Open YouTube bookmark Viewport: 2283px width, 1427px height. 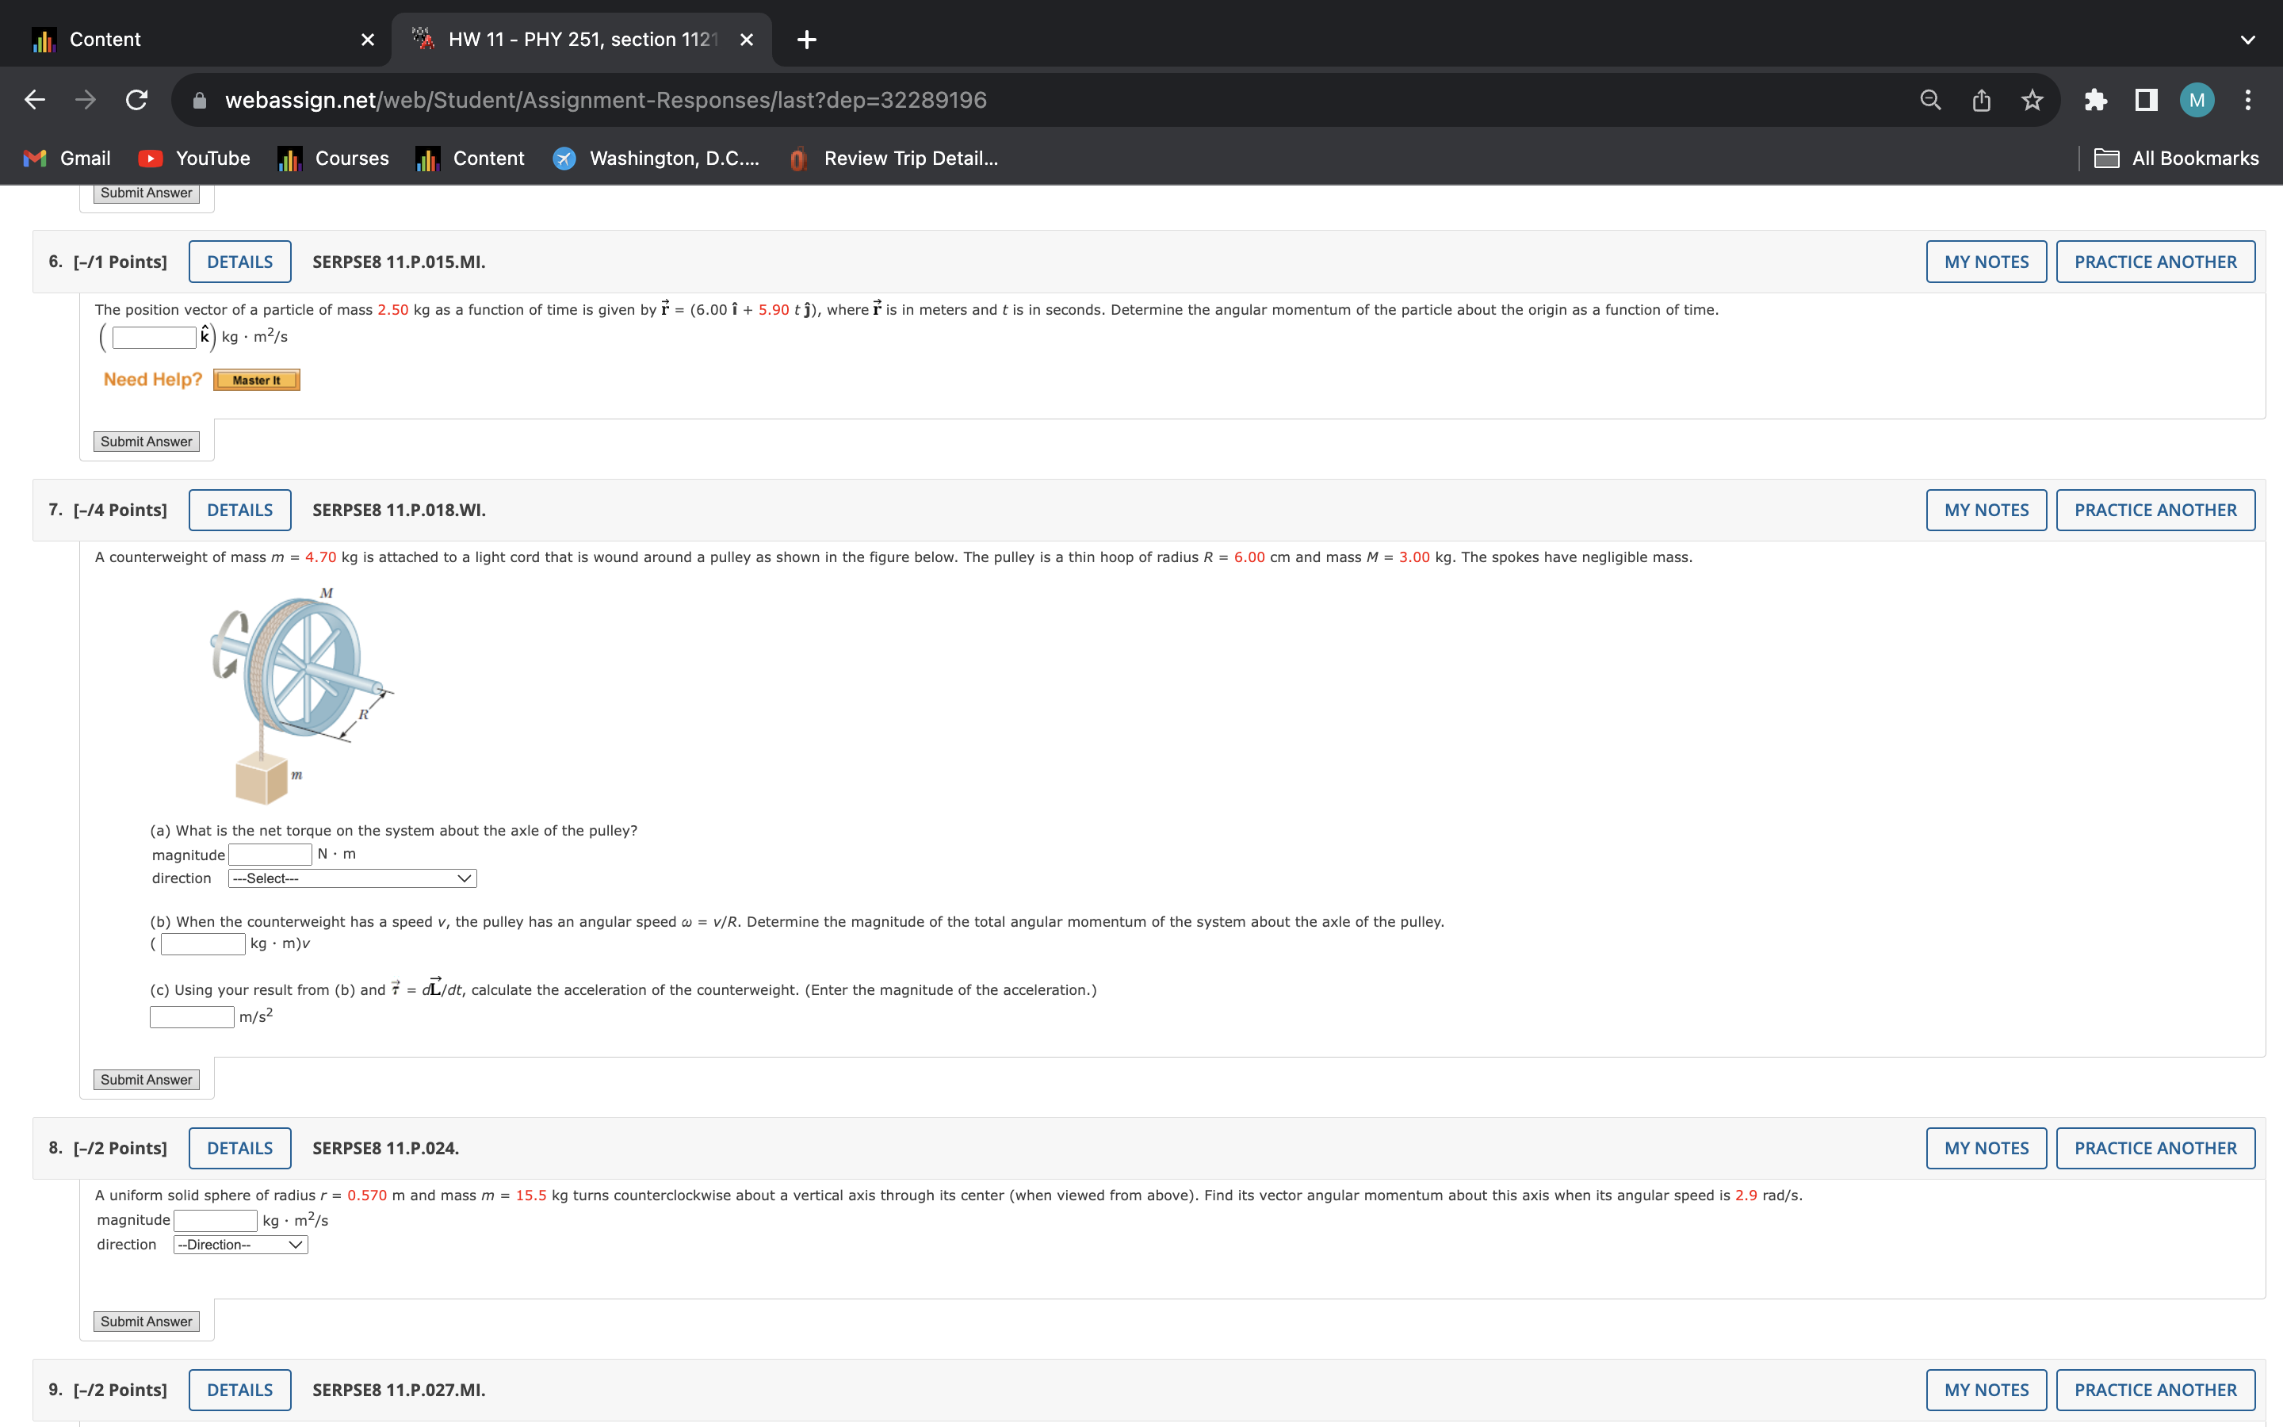[x=194, y=159]
